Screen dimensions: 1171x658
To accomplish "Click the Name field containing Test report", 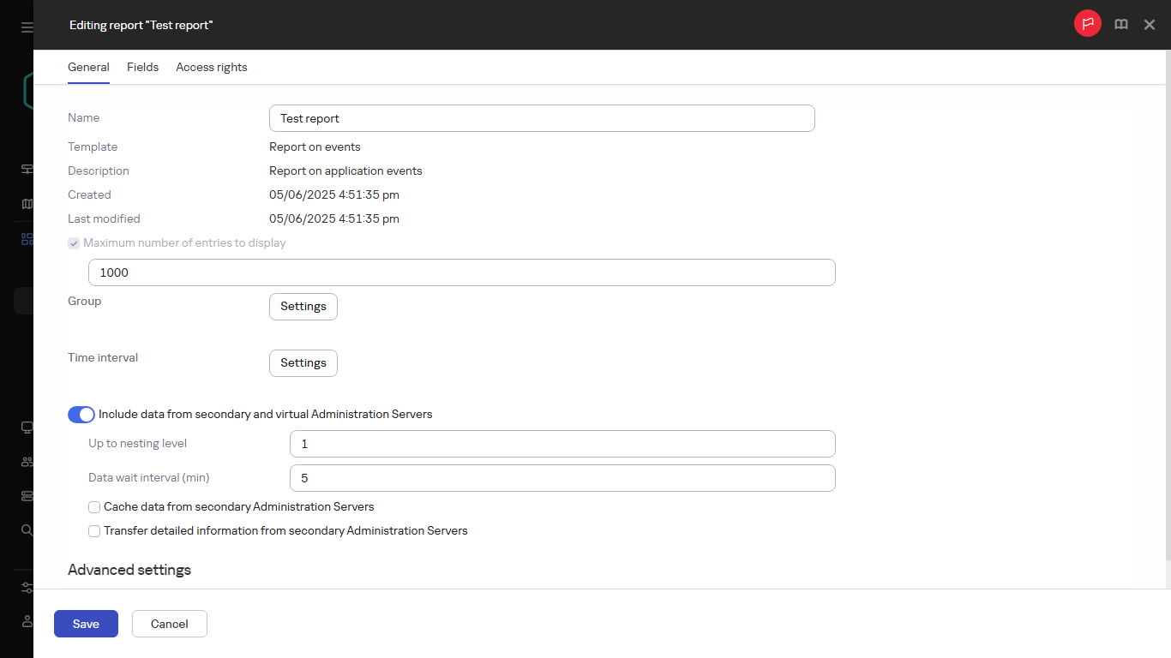I will click(542, 118).
